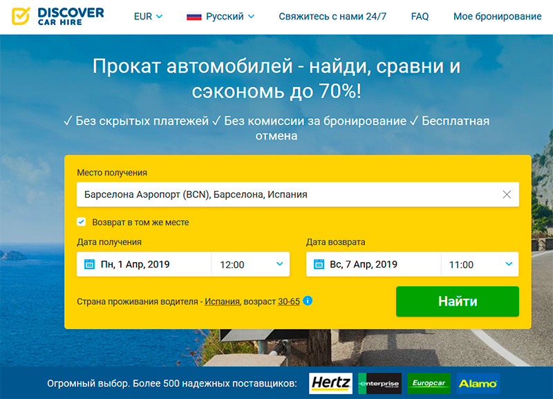Open the 12:00 pickup time dropdown
Viewport: 553px width, 399px height.
[x=250, y=264]
